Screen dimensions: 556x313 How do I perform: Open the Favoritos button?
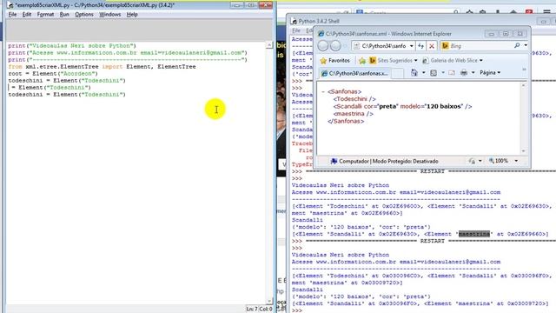[334, 61]
